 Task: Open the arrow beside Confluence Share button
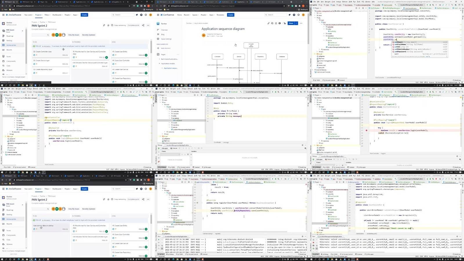click(296, 23)
